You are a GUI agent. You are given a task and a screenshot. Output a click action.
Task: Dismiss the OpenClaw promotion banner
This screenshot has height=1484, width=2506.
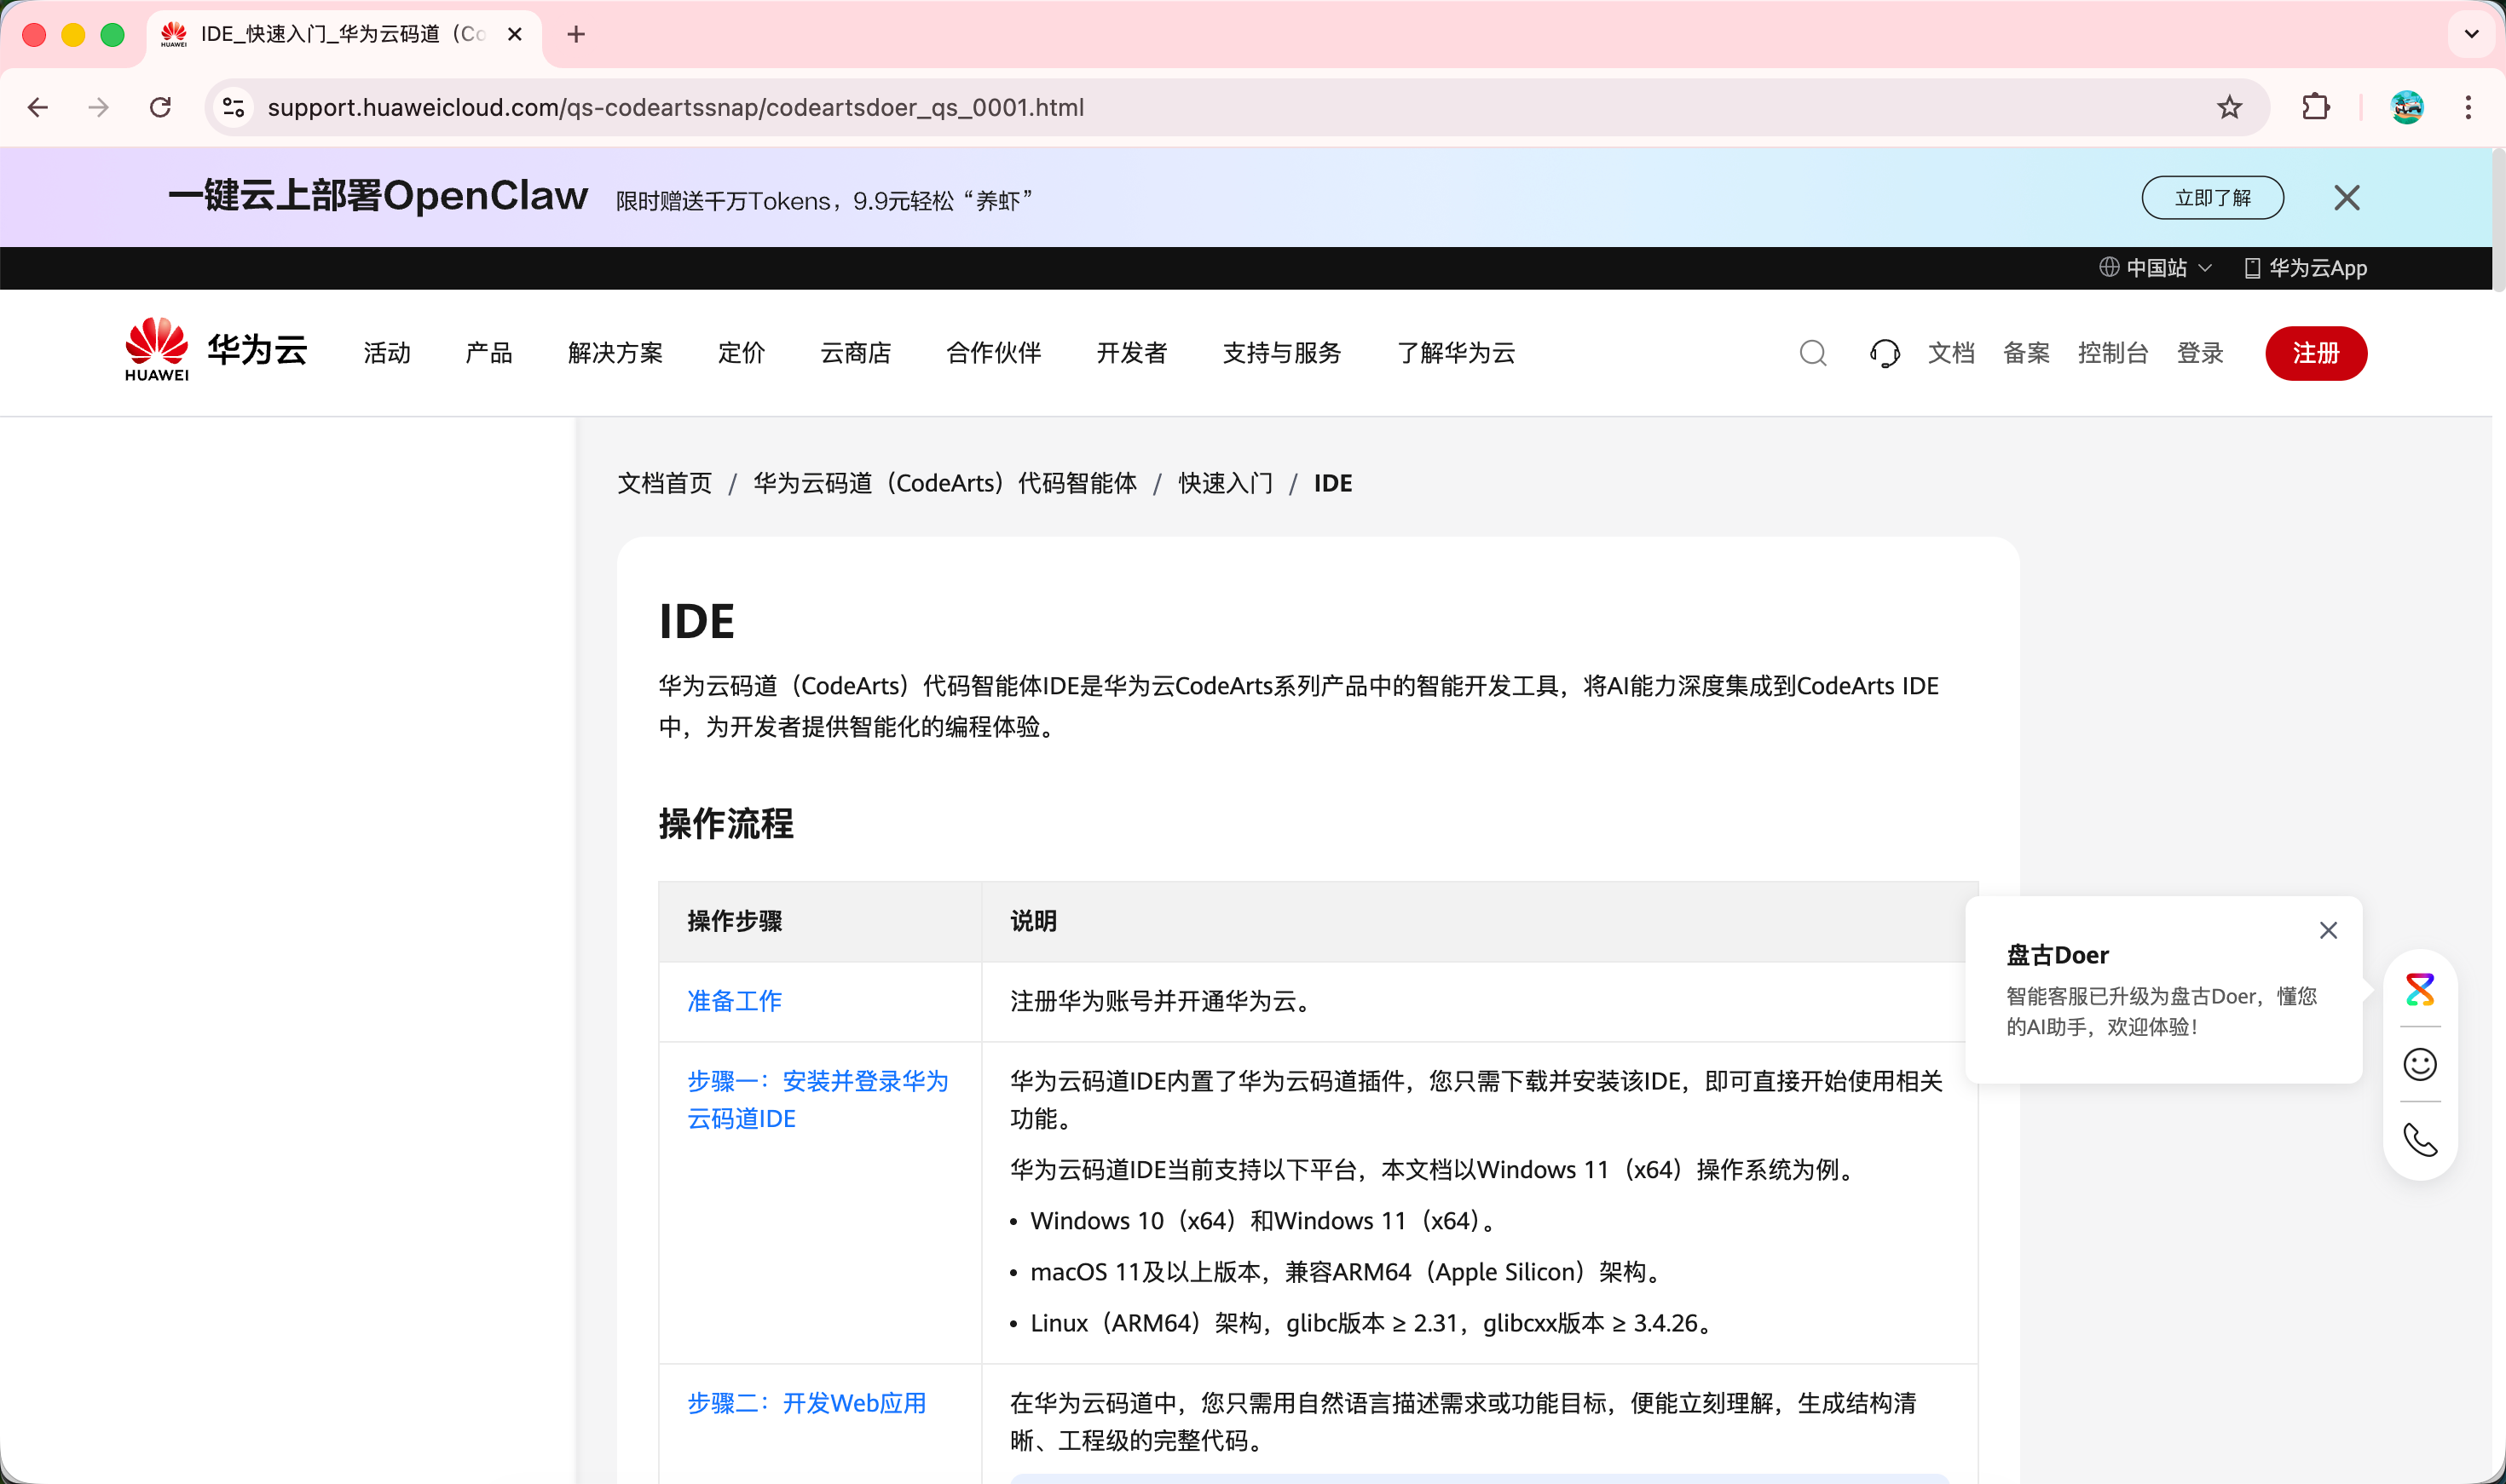coord(2346,198)
